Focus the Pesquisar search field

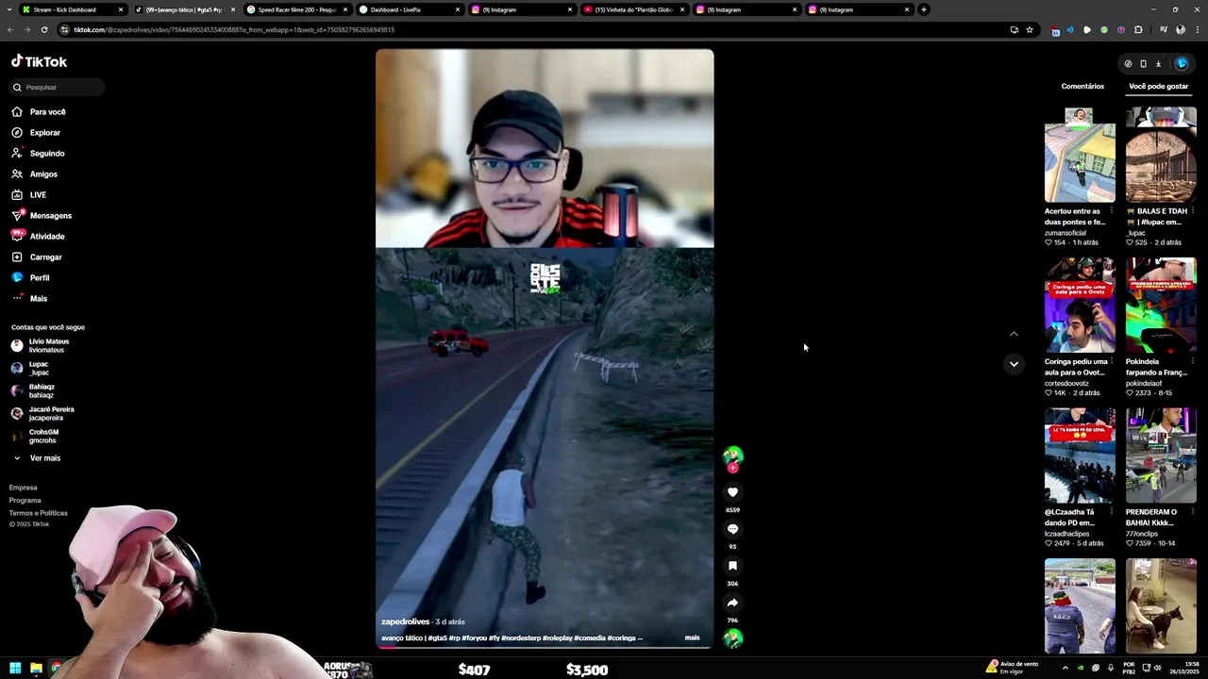[57, 87]
